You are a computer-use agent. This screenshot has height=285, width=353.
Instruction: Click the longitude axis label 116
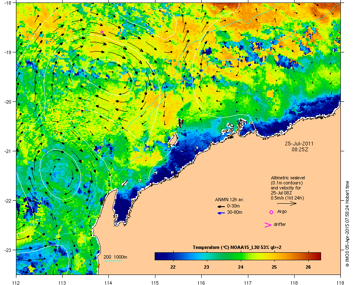coord(201,282)
